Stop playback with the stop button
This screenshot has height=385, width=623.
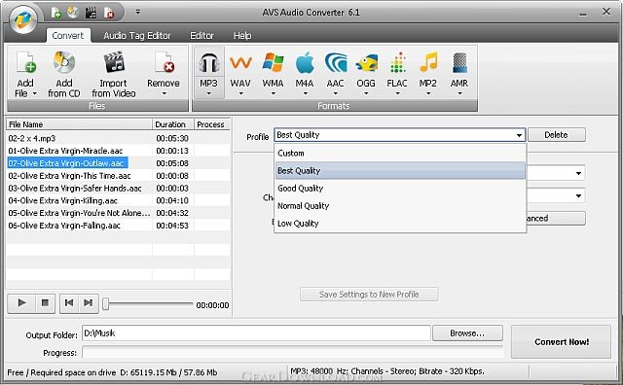coord(46,303)
